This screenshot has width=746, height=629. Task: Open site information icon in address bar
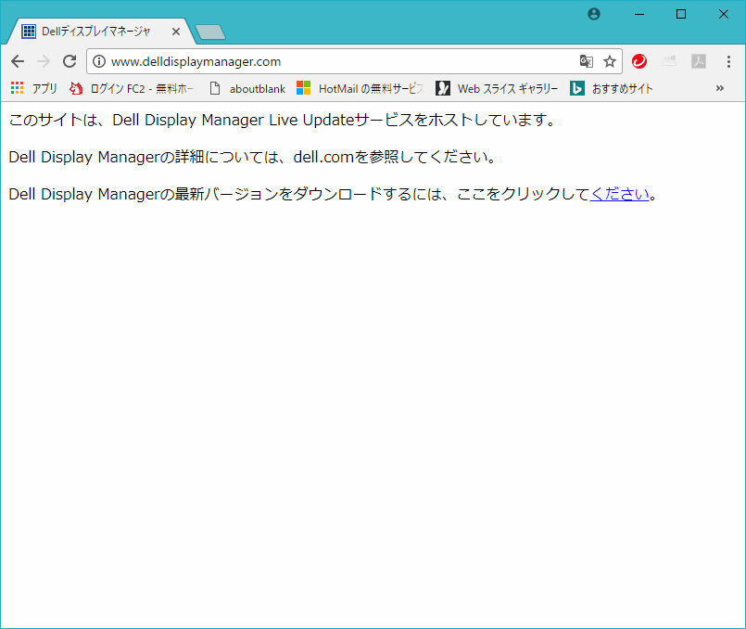pyautogui.click(x=99, y=62)
